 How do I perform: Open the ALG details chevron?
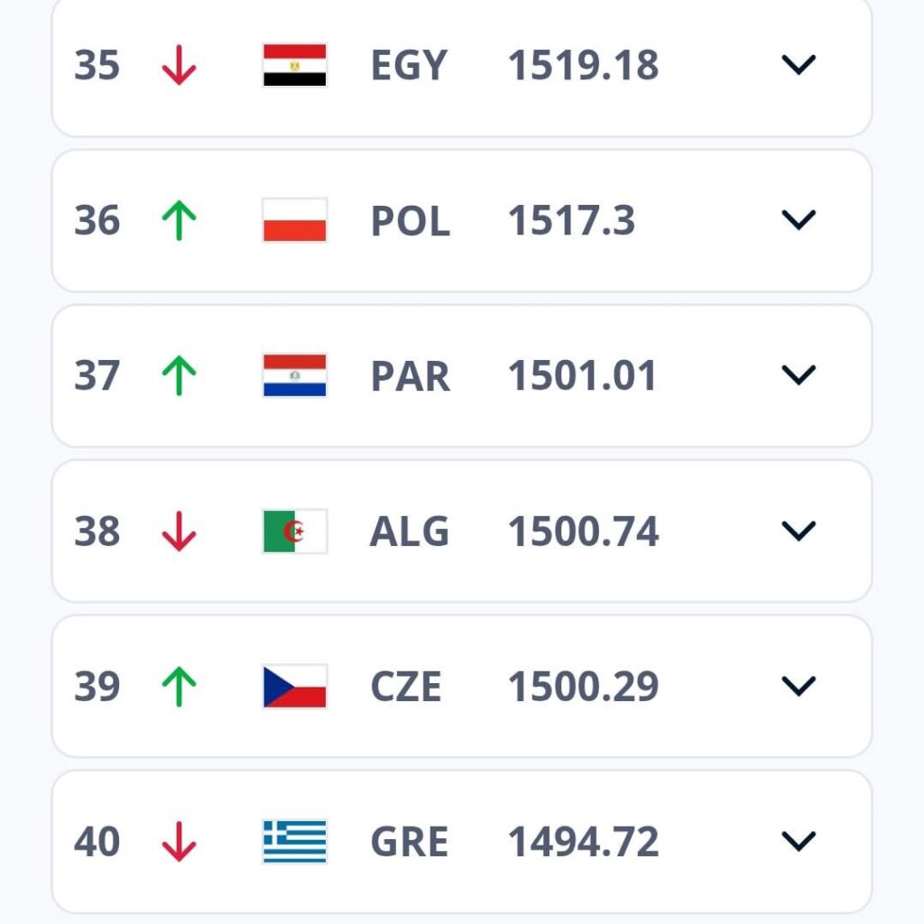(x=799, y=531)
